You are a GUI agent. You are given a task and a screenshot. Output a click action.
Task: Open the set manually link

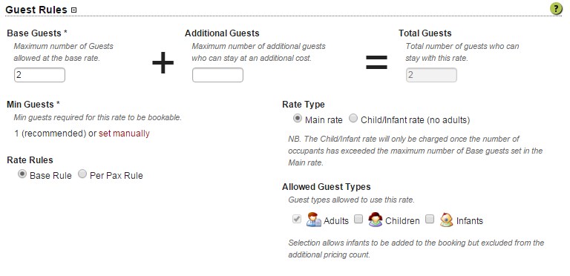point(124,134)
